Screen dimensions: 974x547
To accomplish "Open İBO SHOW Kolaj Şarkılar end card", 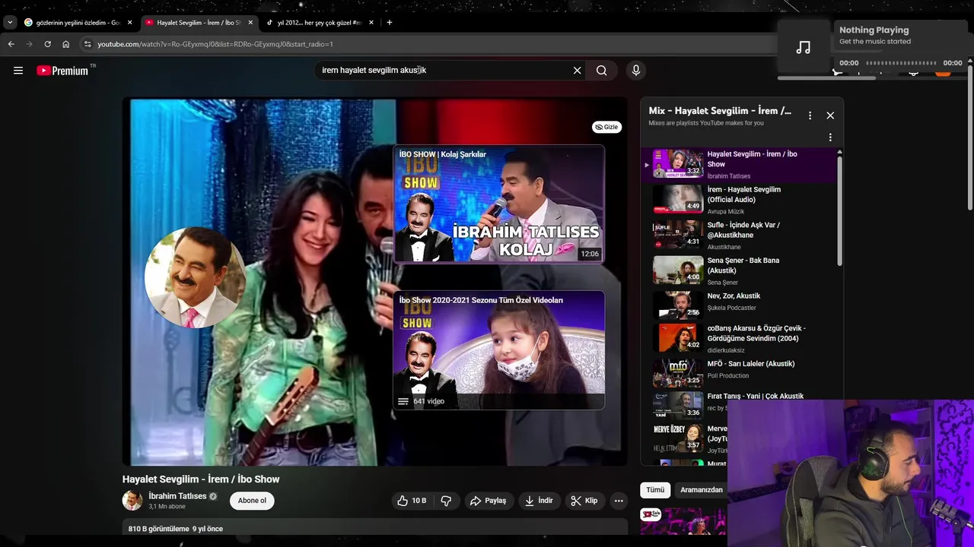I will 498,204.
